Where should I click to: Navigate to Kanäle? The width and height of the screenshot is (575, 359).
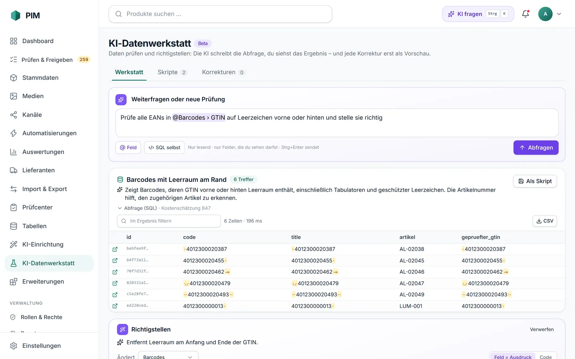click(49, 115)
